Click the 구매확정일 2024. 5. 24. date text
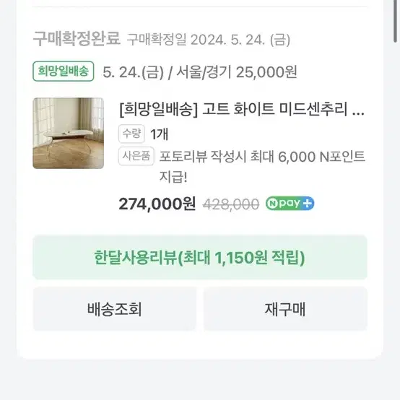Screen dimensions: 400x400 point(209,40)
